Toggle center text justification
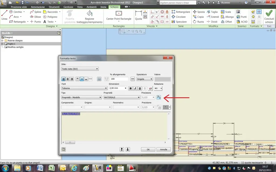Image resolution: width=276 pixels, height=172 pixels. [x=68, y=79]
